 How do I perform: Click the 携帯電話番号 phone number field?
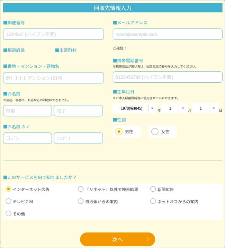(168, 77)
